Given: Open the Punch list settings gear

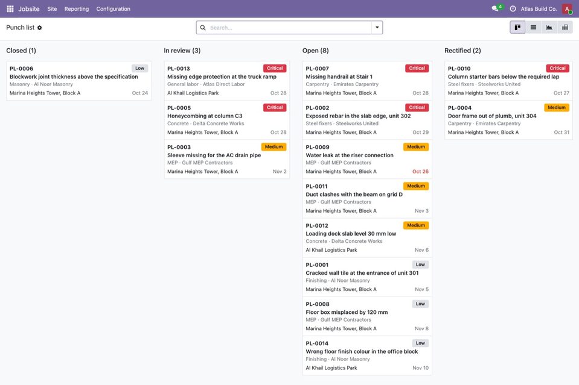Looking at the screenshot, I should [x=39, y=28].
